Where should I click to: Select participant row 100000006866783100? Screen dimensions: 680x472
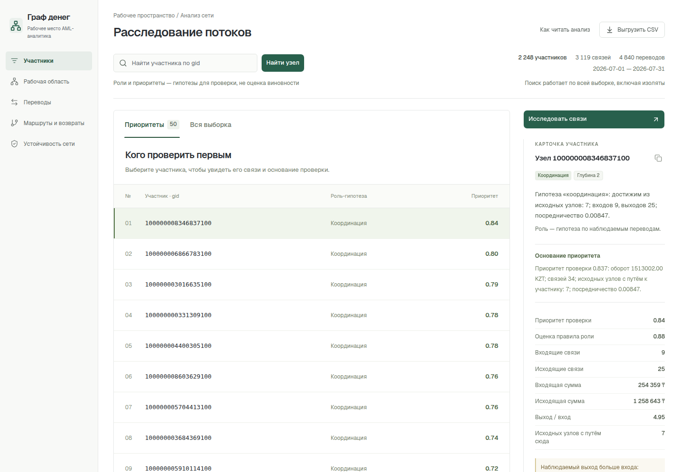click(x=312, y=254)
